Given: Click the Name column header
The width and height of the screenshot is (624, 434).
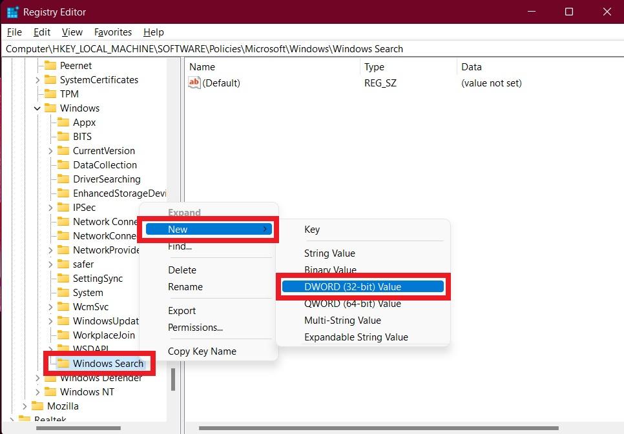Looking at the screenshot, I should click(273, 67).
